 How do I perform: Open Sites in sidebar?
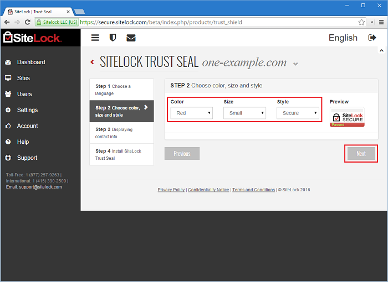[x=23, y=78]
